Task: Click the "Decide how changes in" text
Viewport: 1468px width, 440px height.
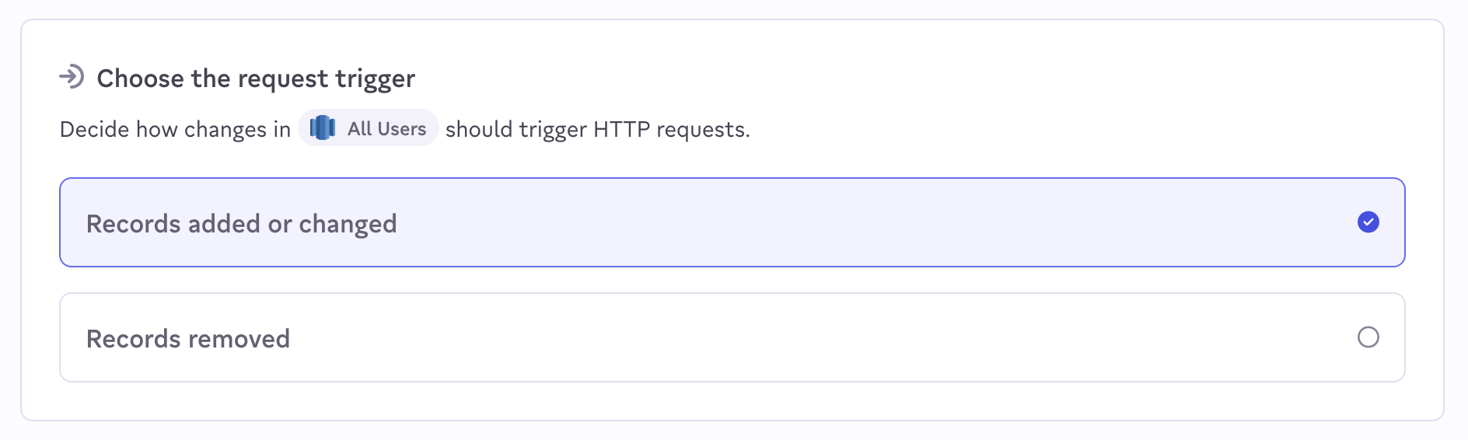Action: pos(175,129)
